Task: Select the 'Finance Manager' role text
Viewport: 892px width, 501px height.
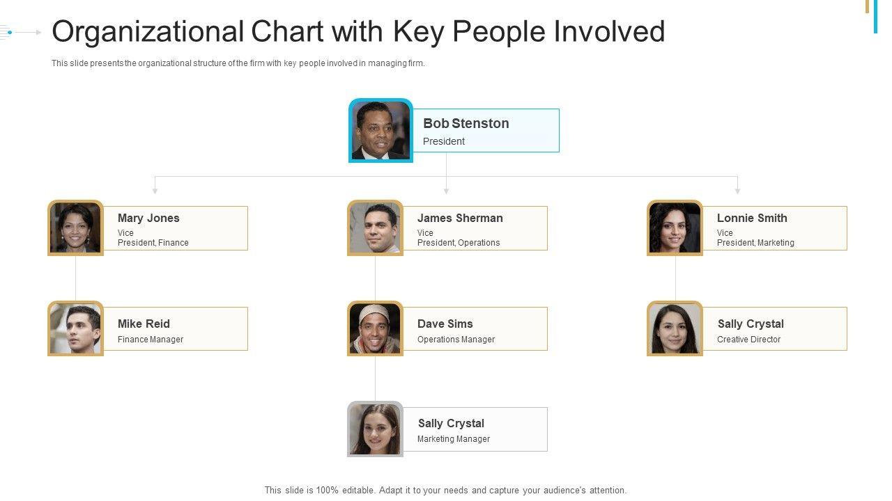Action: click(x=151, y=340)
